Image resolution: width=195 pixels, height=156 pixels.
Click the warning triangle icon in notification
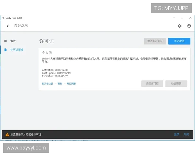tap(7, 135)
